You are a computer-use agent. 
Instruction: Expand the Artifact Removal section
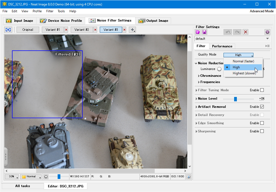tap(196, 107)
